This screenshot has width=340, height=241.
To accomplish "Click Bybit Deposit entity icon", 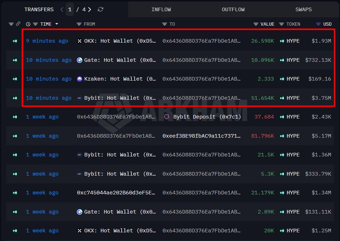I will click(166, 117).
